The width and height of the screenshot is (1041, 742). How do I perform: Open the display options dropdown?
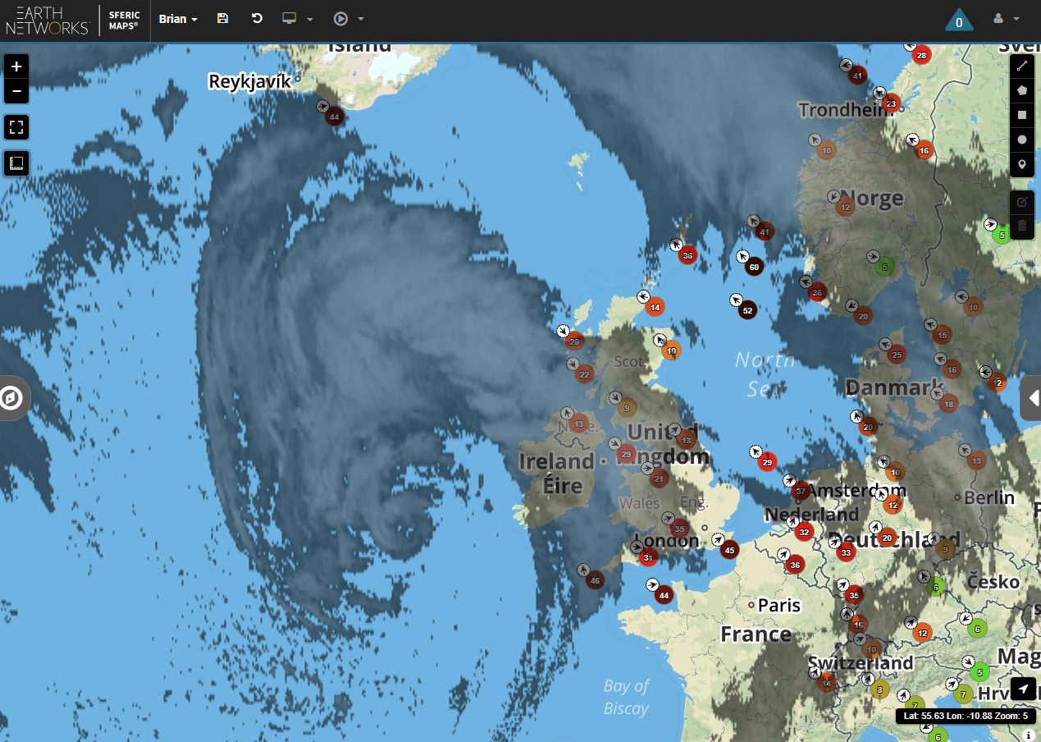[310, 18]
